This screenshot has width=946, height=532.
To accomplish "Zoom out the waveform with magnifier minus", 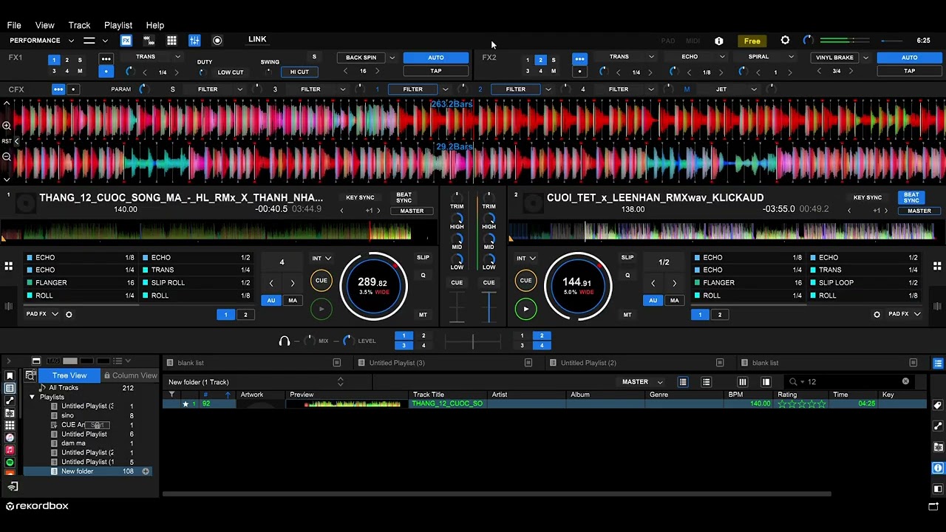I will 7,157.
